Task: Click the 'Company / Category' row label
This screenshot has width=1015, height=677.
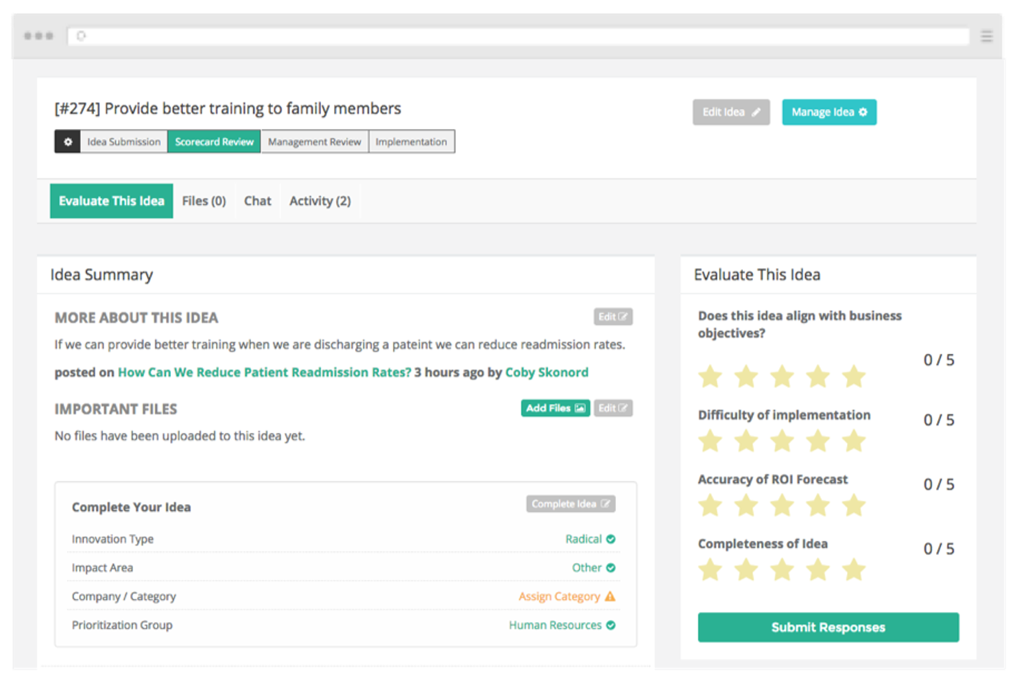Action: [x=123, y=597]
